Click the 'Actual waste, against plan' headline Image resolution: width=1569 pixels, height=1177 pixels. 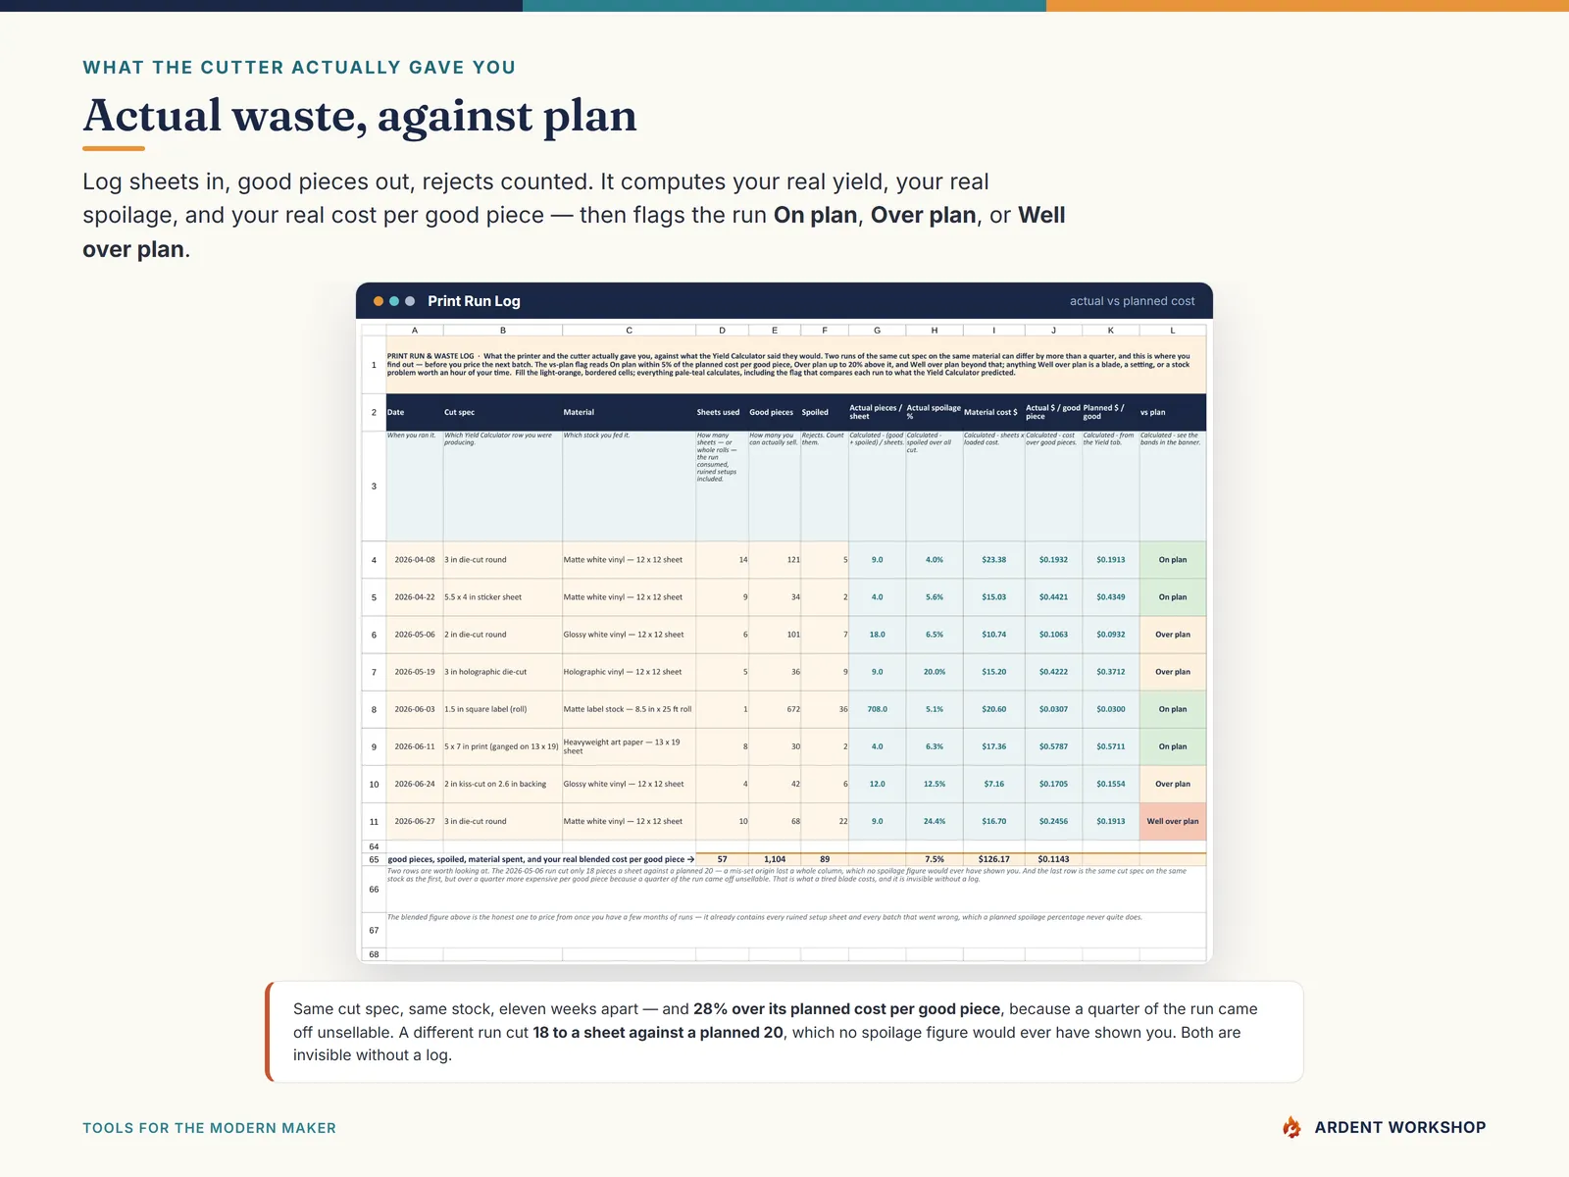[x=360, y=116]
